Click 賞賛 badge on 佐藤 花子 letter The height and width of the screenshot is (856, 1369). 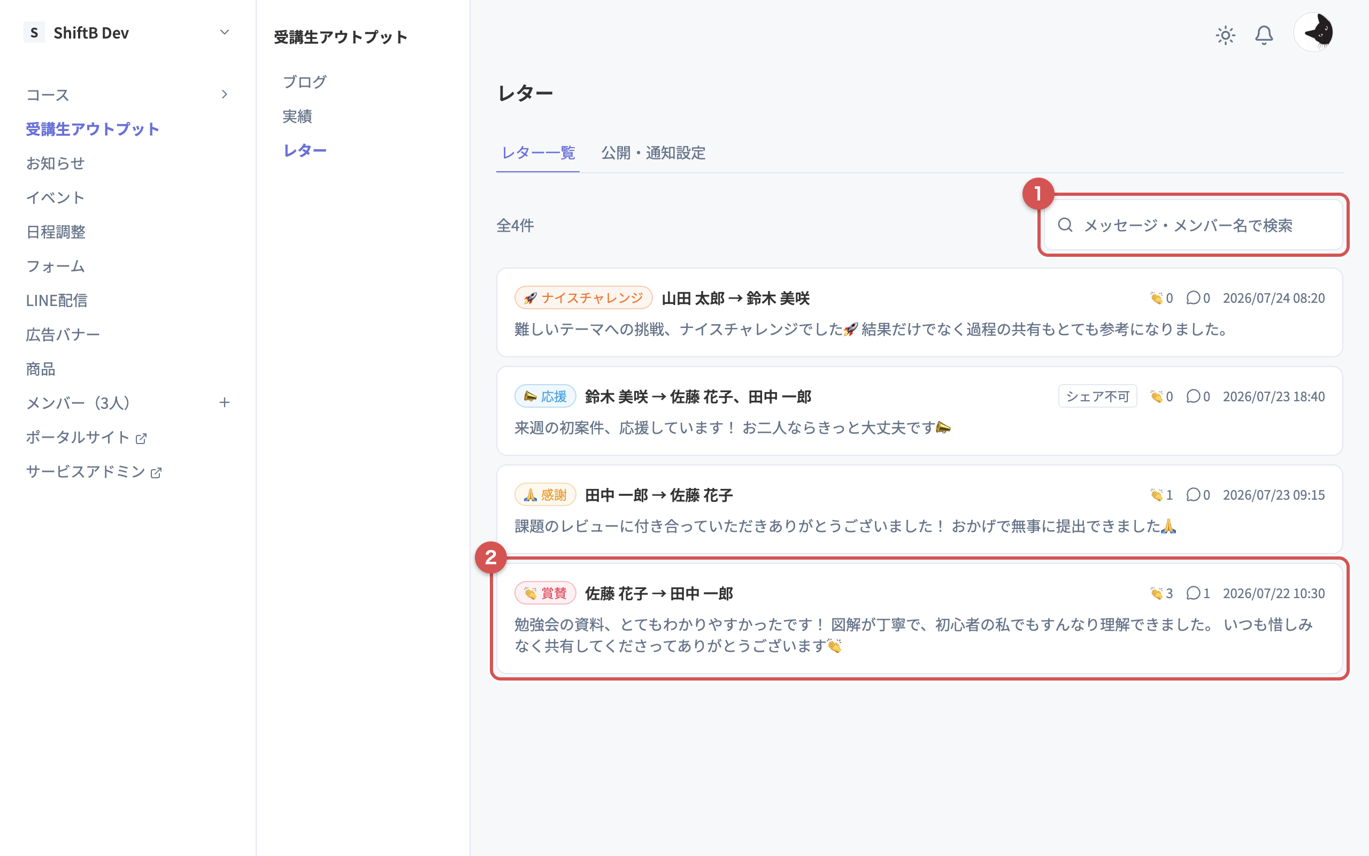(545, 593)
